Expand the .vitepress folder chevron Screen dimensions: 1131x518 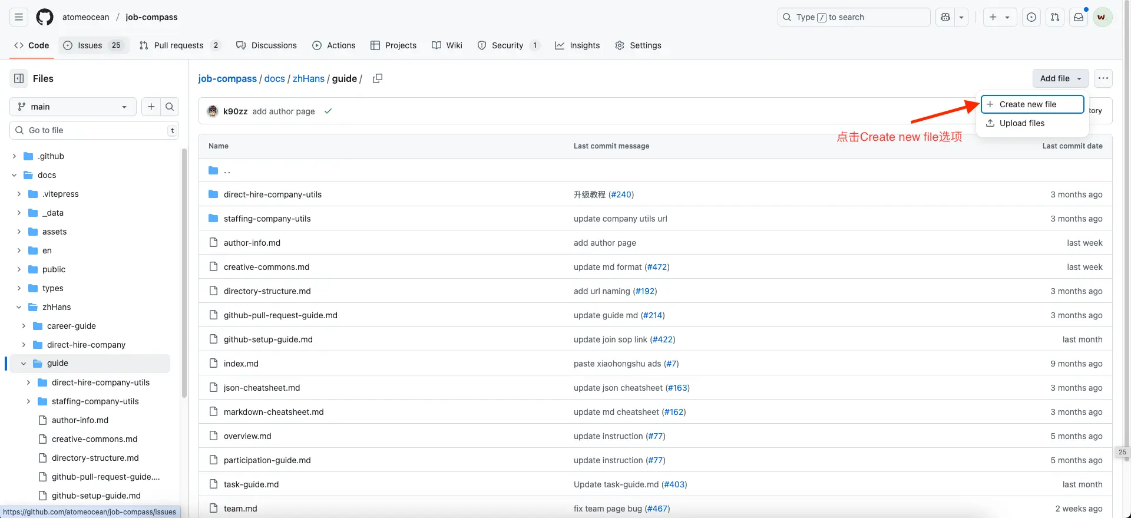pyautogui.click(x=19, y=194)
